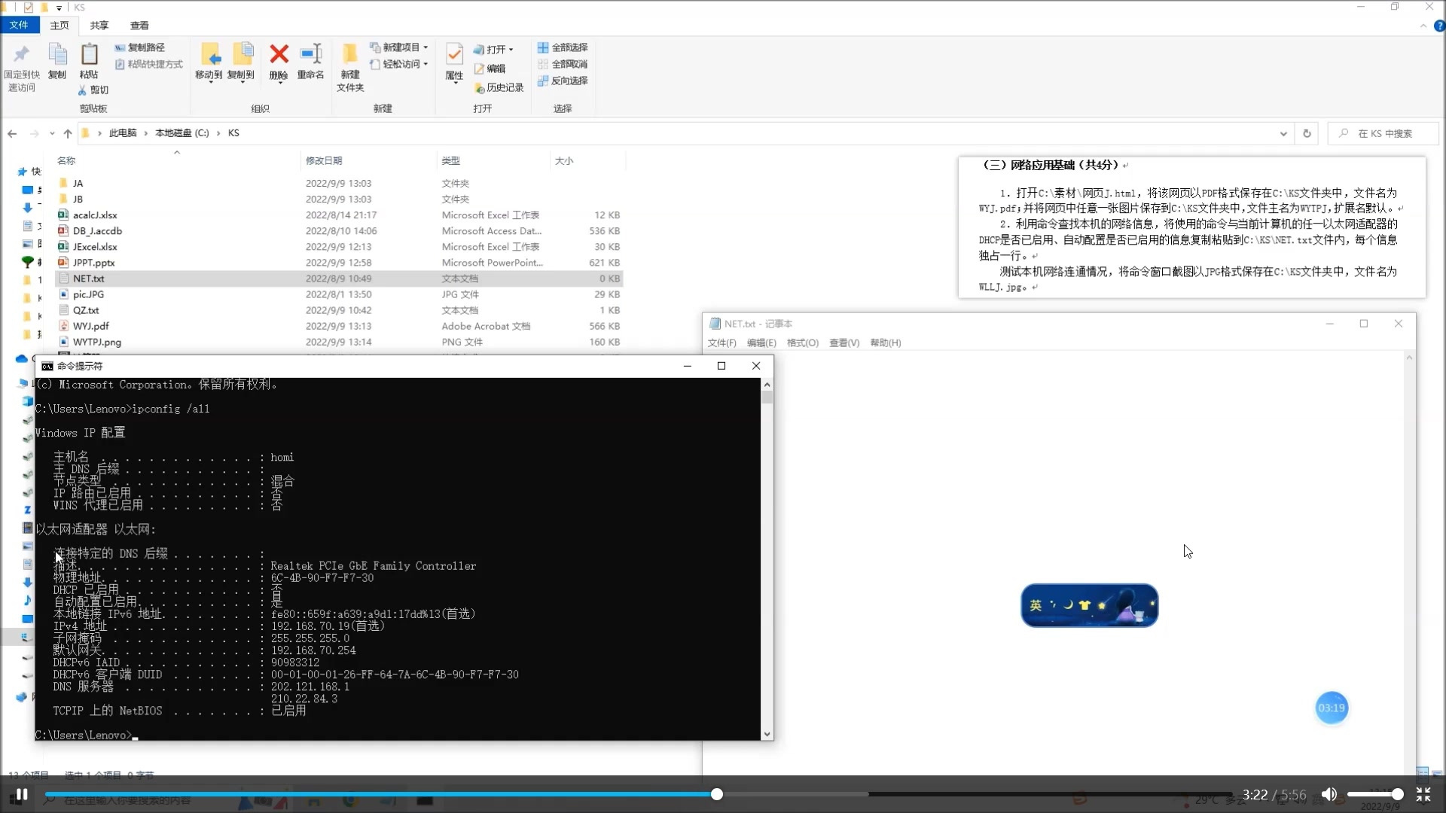
Task: Click the IME language toolbar widget
Action: [1089, 605]
